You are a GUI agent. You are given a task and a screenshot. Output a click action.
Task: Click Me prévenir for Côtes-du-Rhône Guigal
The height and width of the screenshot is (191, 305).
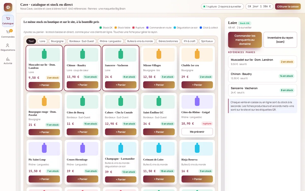197,132
